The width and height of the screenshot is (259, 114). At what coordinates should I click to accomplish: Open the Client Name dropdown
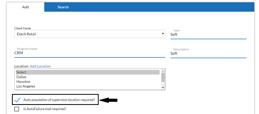click(x=90, y=34)
